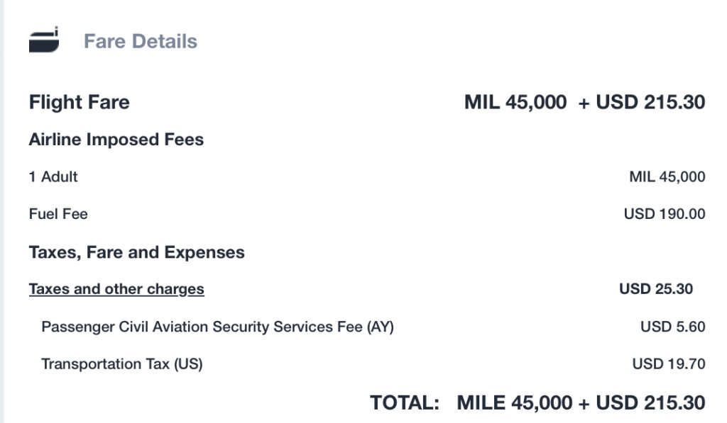727x423 pixels.
Task: Click the USD 19.70 transportation tax amount
Action: click(668, 364)
